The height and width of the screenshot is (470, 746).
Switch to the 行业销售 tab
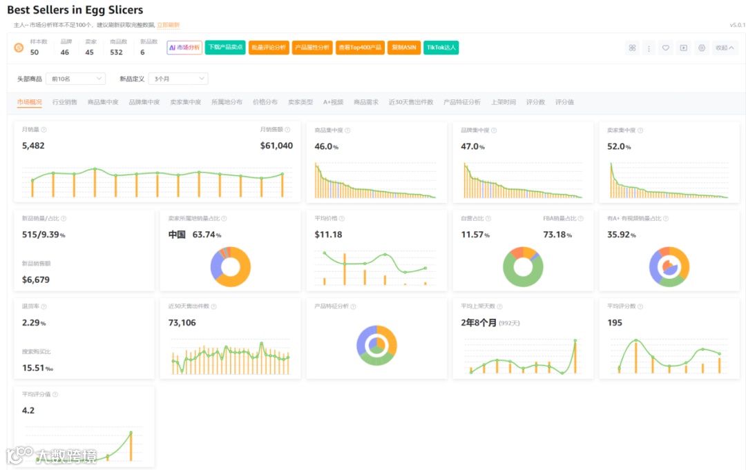[65, 102]
